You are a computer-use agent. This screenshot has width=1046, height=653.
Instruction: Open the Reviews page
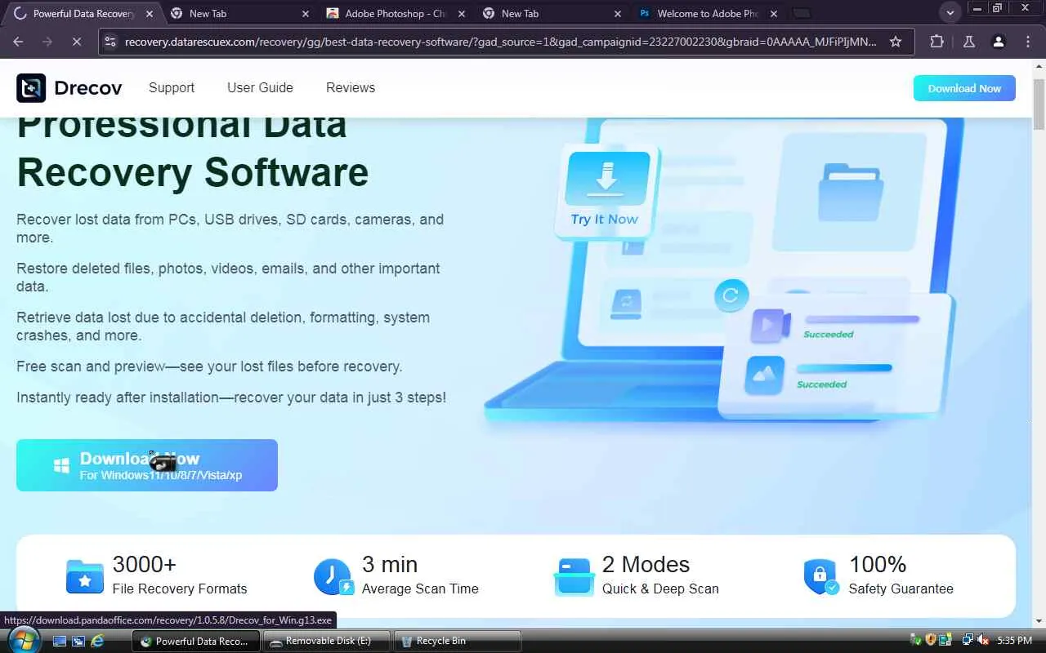pyautogui.click(x=351, y=88)
